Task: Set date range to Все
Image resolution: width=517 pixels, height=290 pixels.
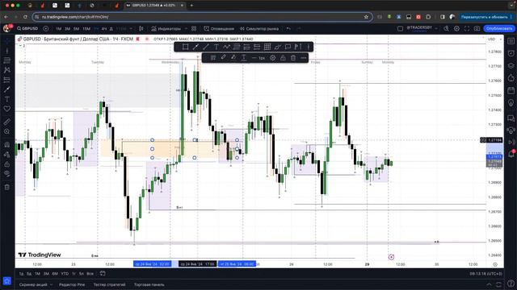Action: [x=90, y=274]
